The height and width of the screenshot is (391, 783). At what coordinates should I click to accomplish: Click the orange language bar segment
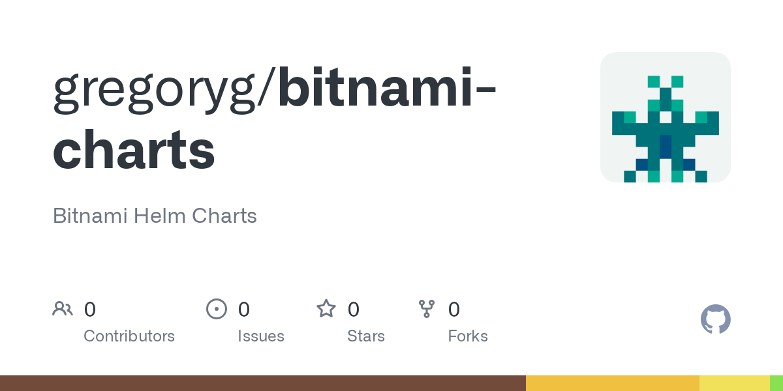coord(613,383)
